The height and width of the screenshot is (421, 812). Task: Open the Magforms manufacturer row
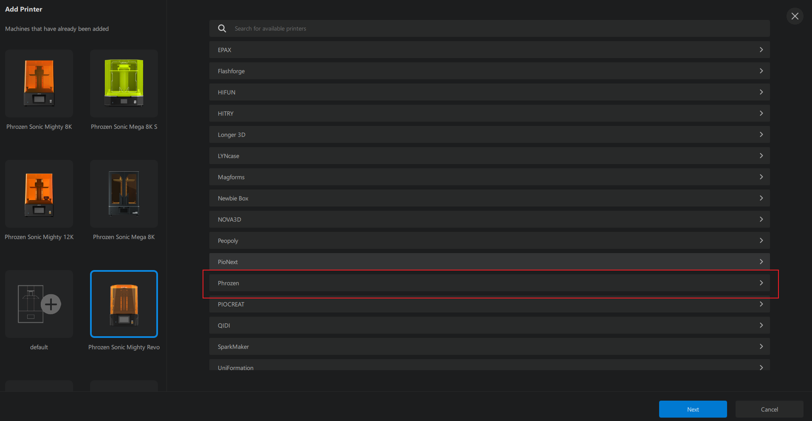(489, 177)
